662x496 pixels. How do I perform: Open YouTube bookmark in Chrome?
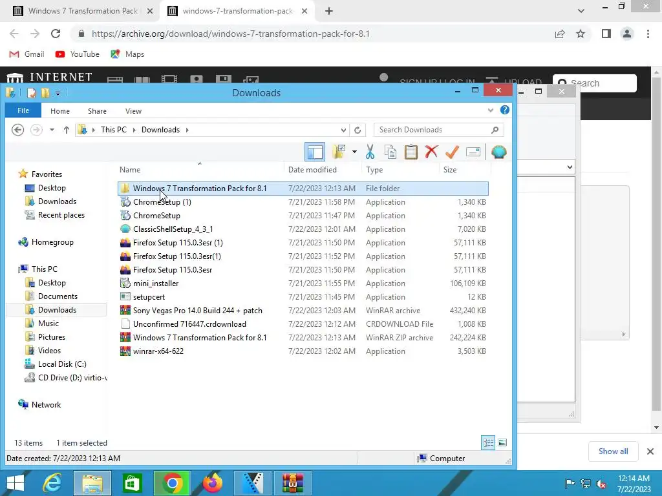point(77,54)
